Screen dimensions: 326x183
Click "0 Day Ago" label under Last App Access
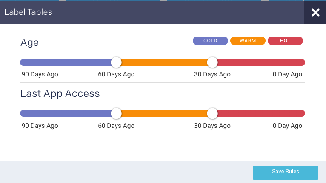click(x=287, y=126)
